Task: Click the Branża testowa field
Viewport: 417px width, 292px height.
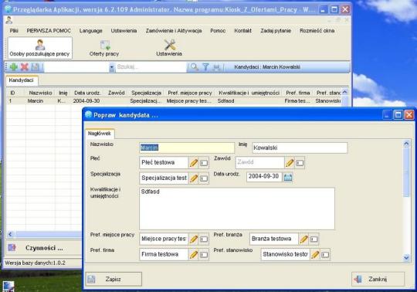Action: pyautogui.click(x=273, y=239)
